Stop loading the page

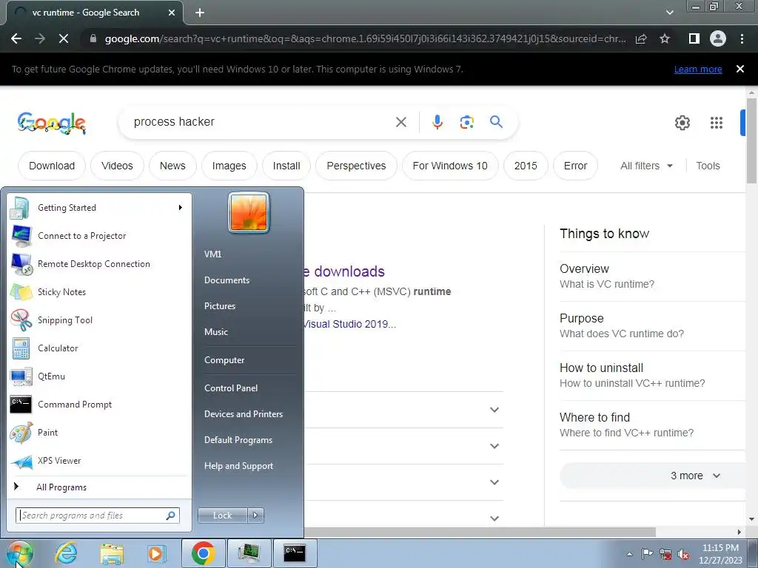click(64, 38)
